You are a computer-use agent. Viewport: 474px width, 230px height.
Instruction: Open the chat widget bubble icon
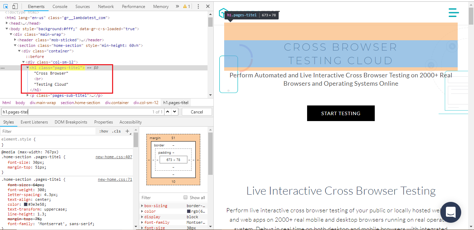pos(450,212)
